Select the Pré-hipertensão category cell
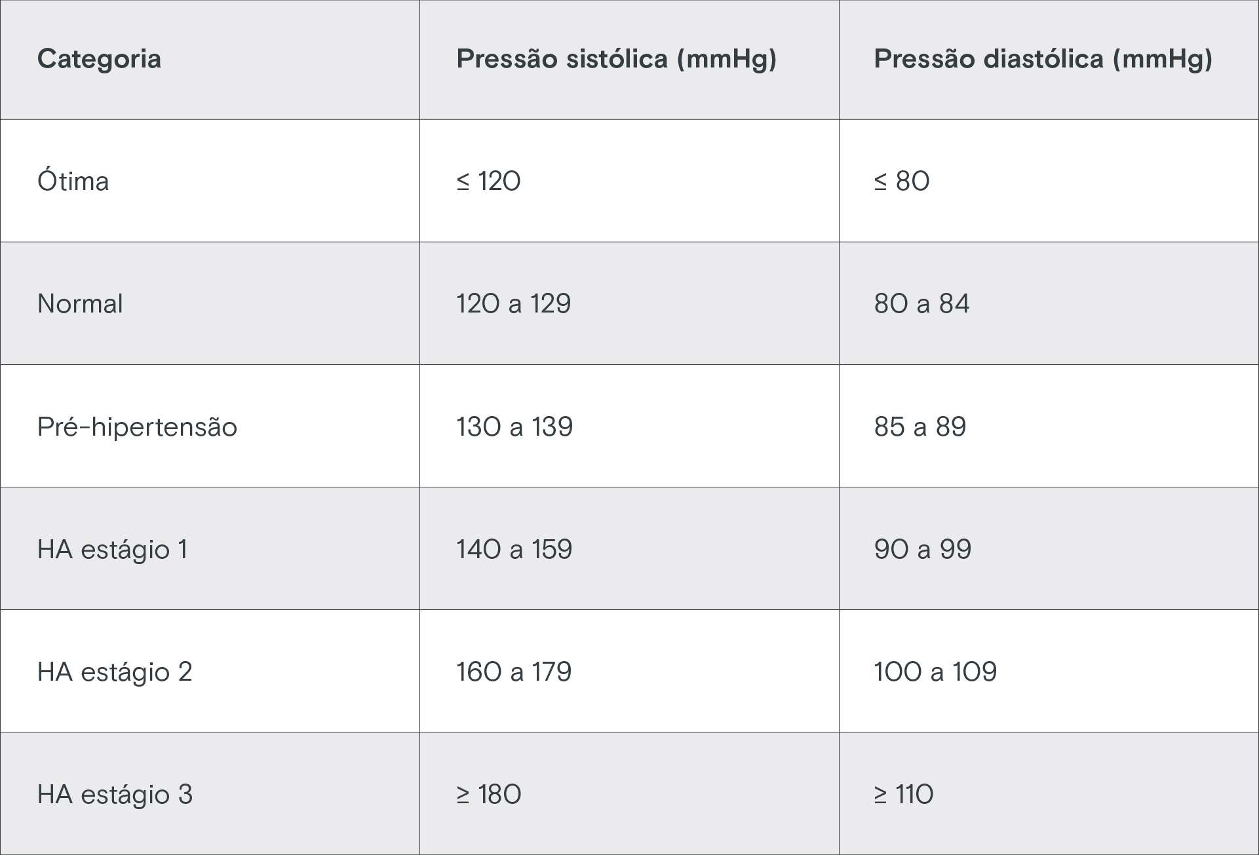1259x855 pixels. pos(137,427)
